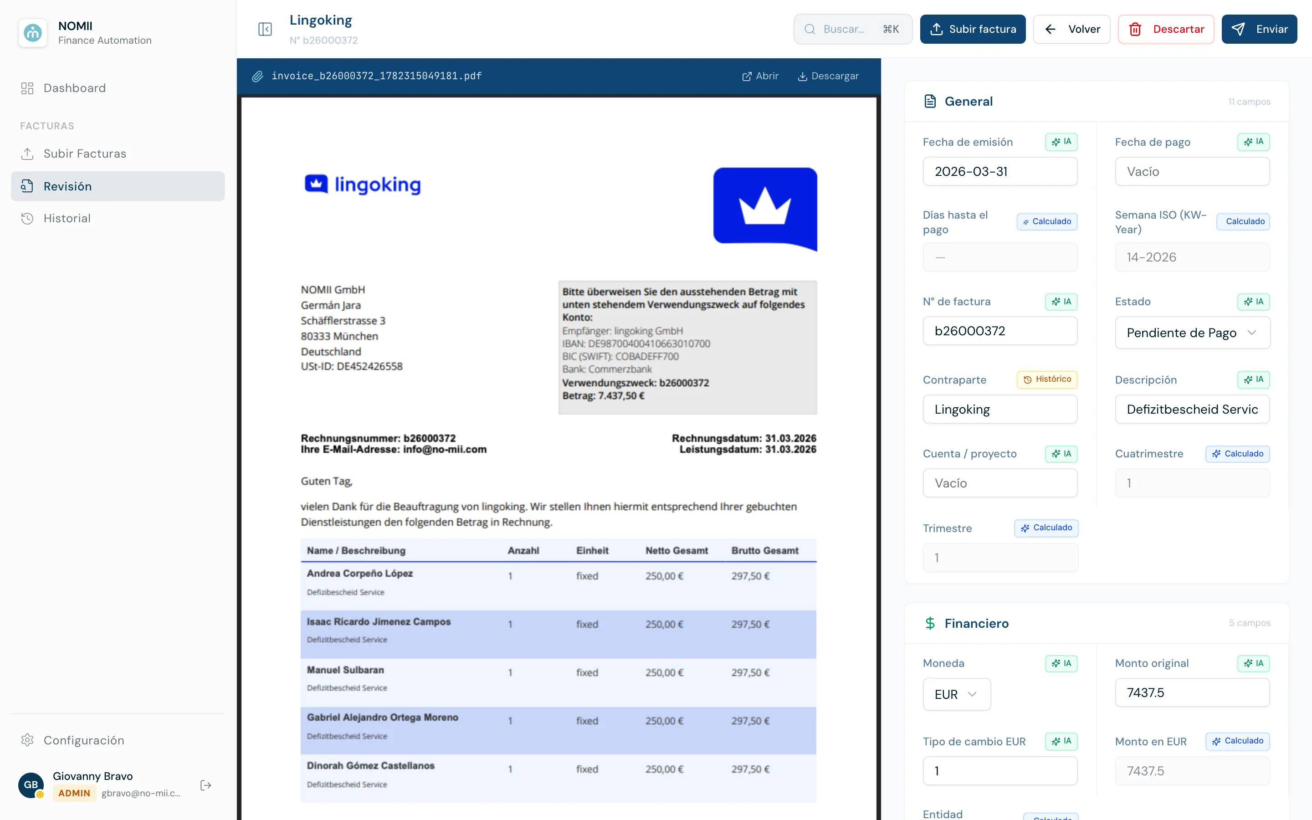
Task: Click the IA badge for Estado
Action: pyautogui.click(x=1253, y=302)
